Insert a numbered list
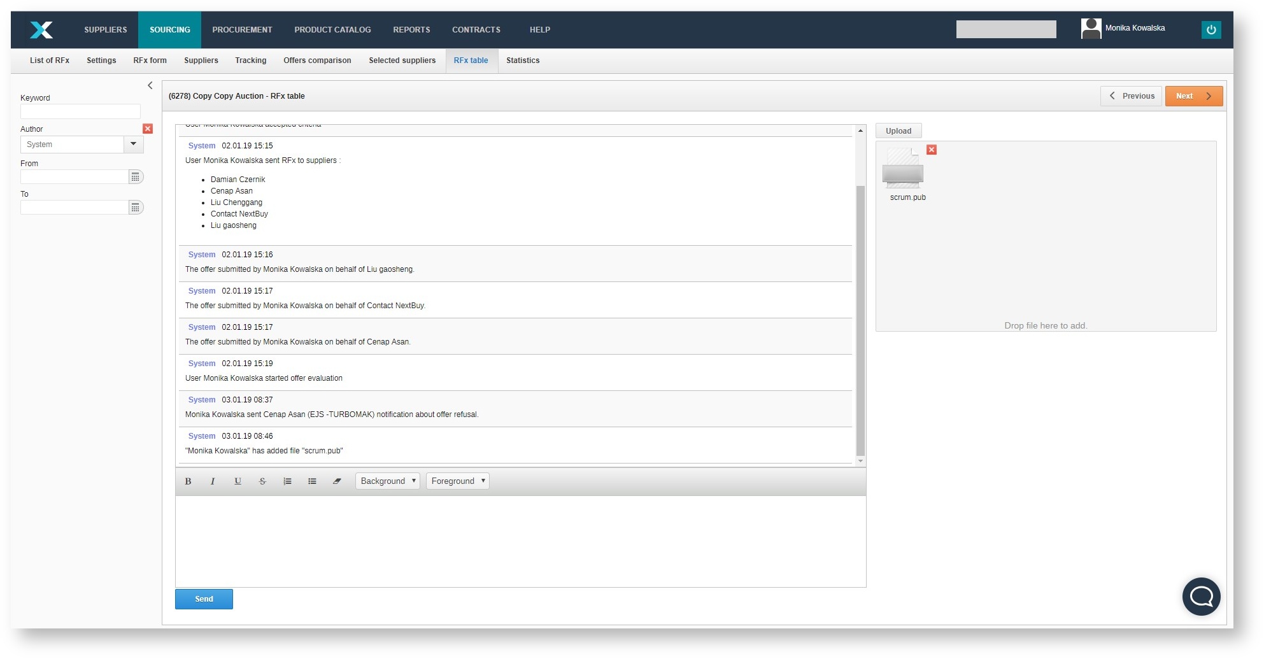Screen dimensions: 1264x659 (x=287, y=481)
